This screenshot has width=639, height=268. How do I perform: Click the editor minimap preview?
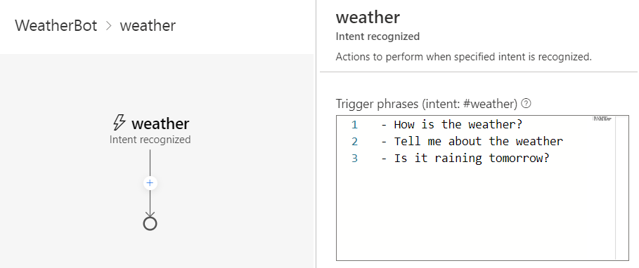(x=602, y=119)
